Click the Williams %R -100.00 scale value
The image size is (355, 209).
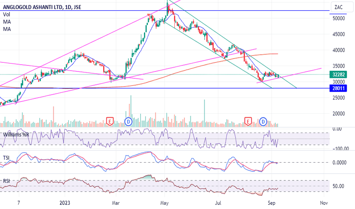click(341, 149)
